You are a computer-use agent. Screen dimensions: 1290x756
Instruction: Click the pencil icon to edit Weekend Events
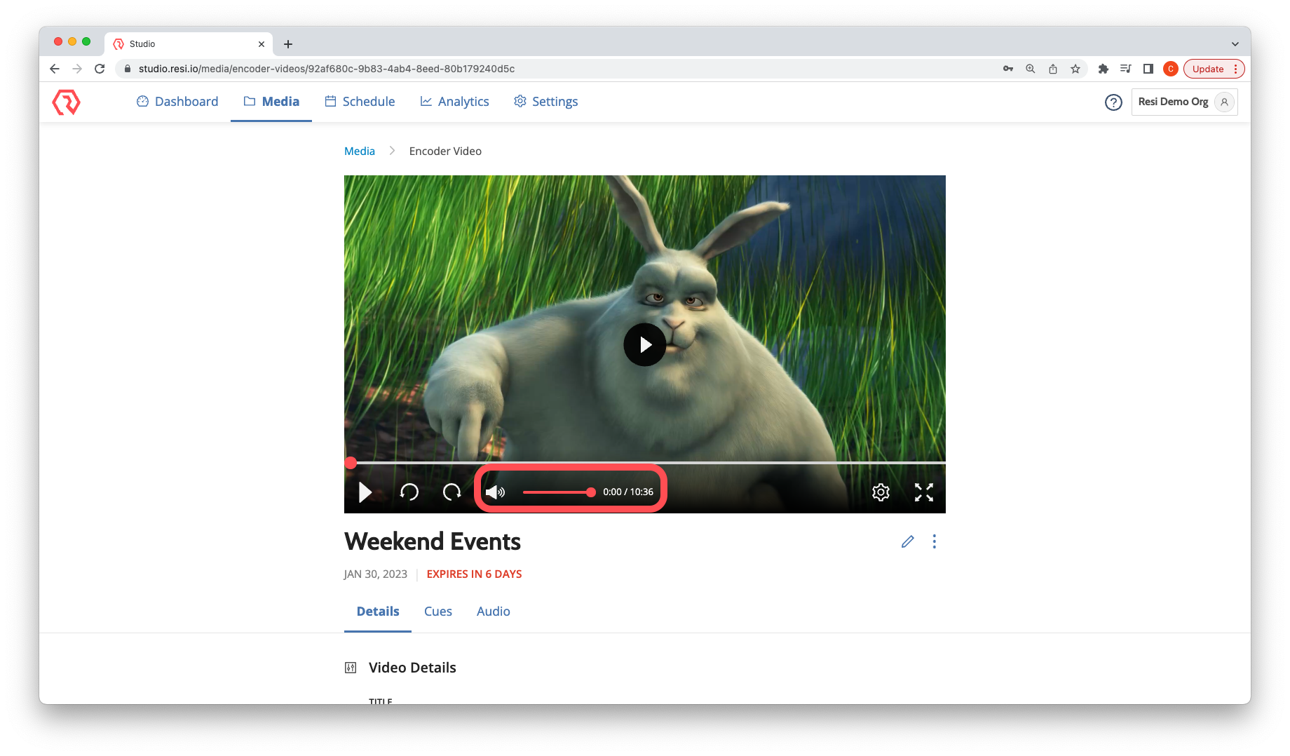pyautogui.click(x=907, y=541)
